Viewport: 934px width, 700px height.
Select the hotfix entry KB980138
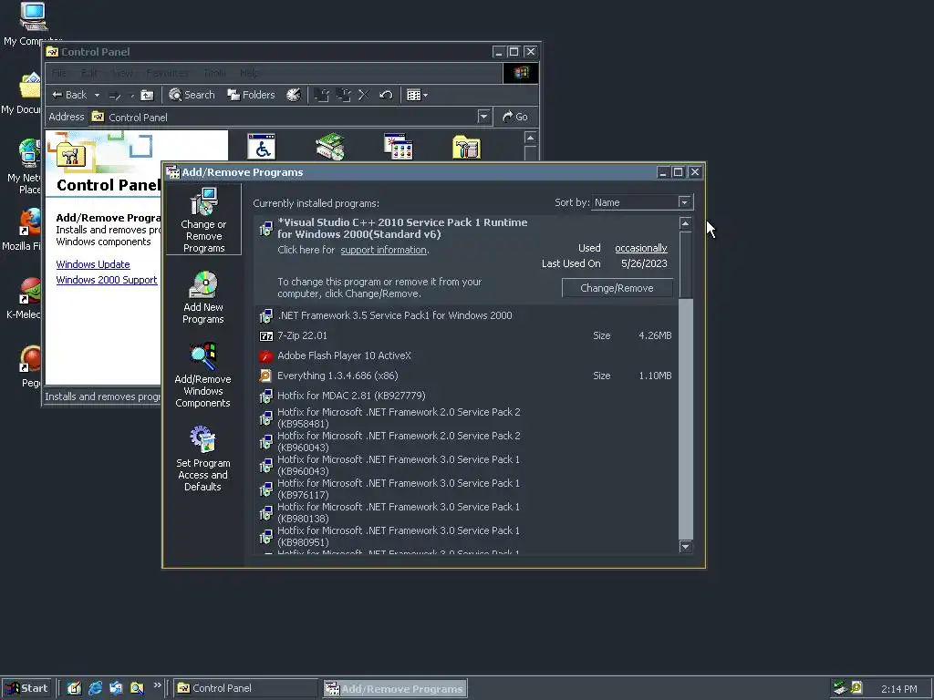pyautogui.click(x=466, y=513)
